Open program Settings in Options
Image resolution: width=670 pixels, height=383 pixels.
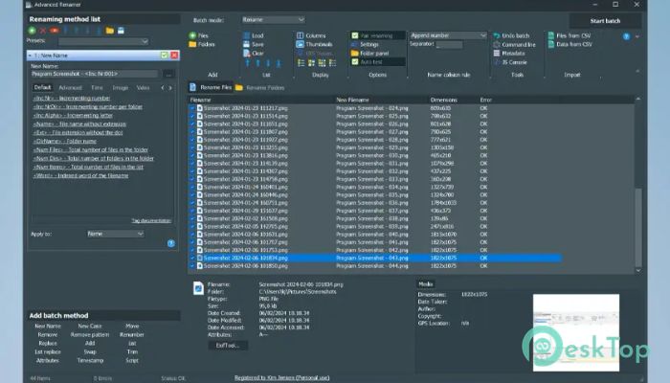pos(365,44)
